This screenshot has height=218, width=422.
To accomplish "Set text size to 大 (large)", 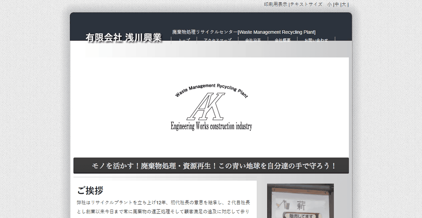I will point(344,4).
